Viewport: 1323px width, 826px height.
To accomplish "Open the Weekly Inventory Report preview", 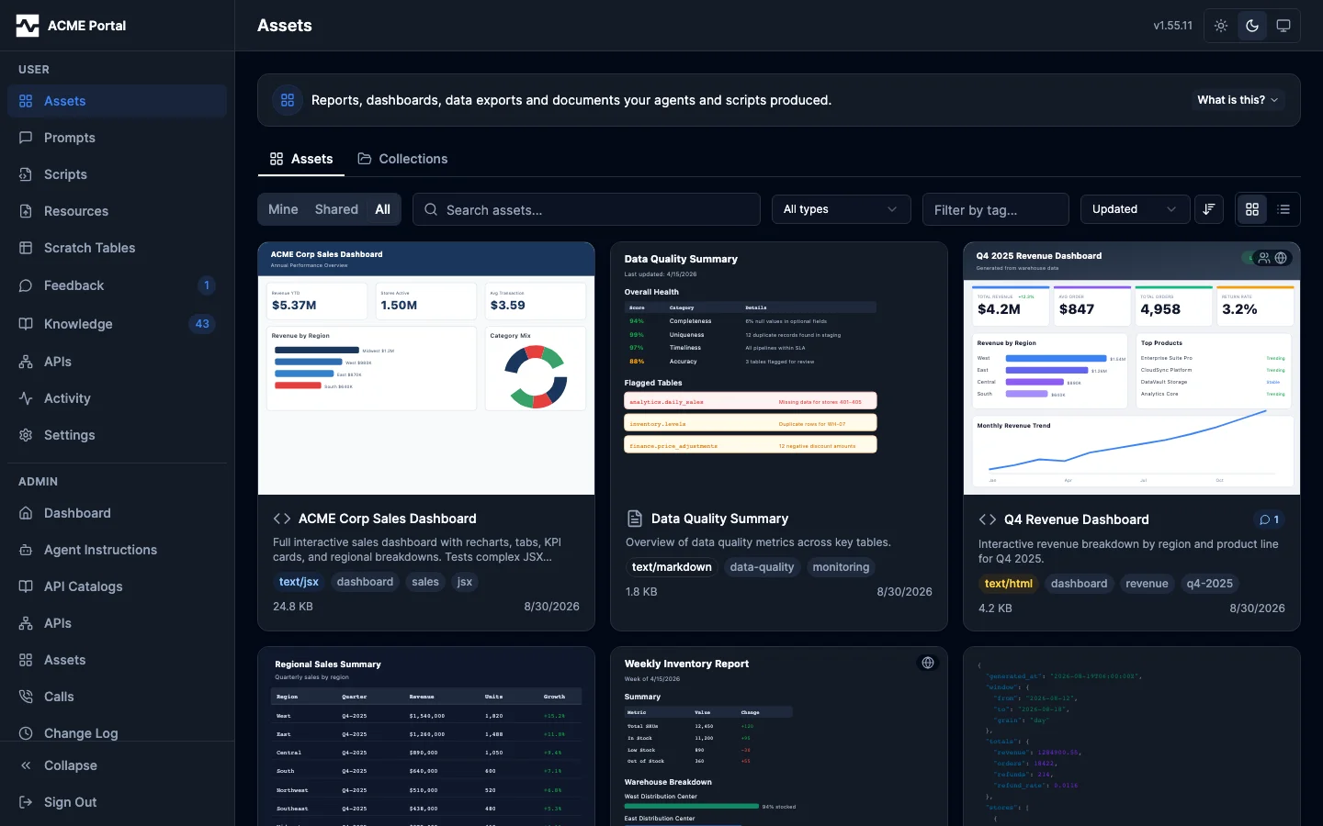I will pyautogui.click(x=779, y=736).
